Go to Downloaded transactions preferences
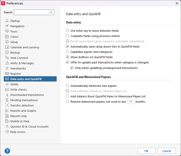The height and width of the screenshot is (156, 181). point(27,95)
